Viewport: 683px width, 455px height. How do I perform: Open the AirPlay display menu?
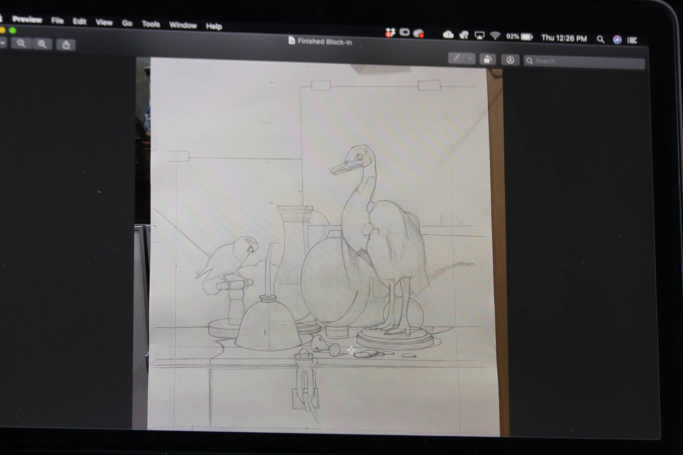[x=479, y=36]
